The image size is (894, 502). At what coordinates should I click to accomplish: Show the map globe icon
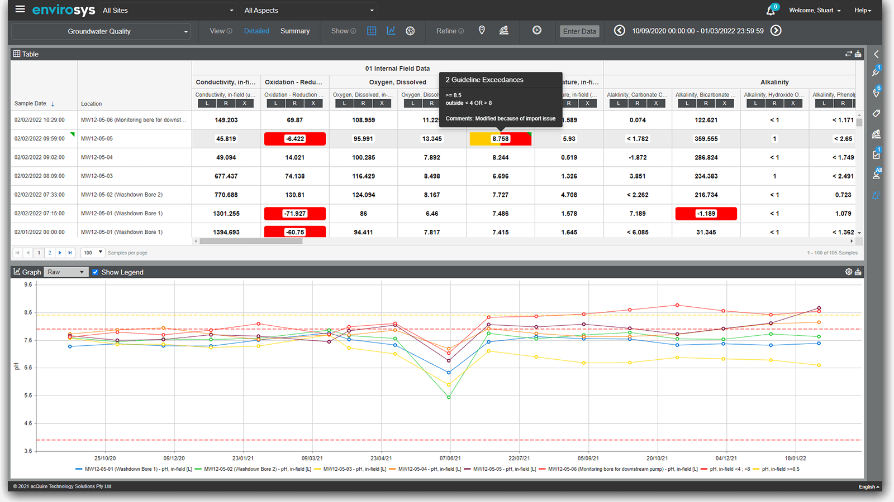click(410, 31)
